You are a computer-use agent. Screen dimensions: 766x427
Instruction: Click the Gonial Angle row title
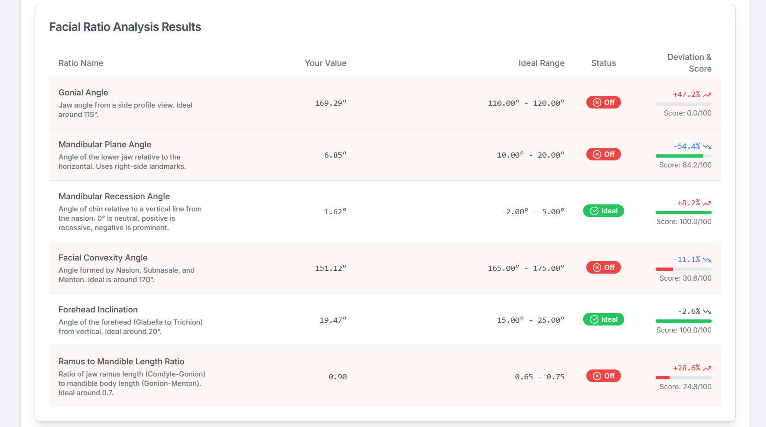(x=83, y=93)
